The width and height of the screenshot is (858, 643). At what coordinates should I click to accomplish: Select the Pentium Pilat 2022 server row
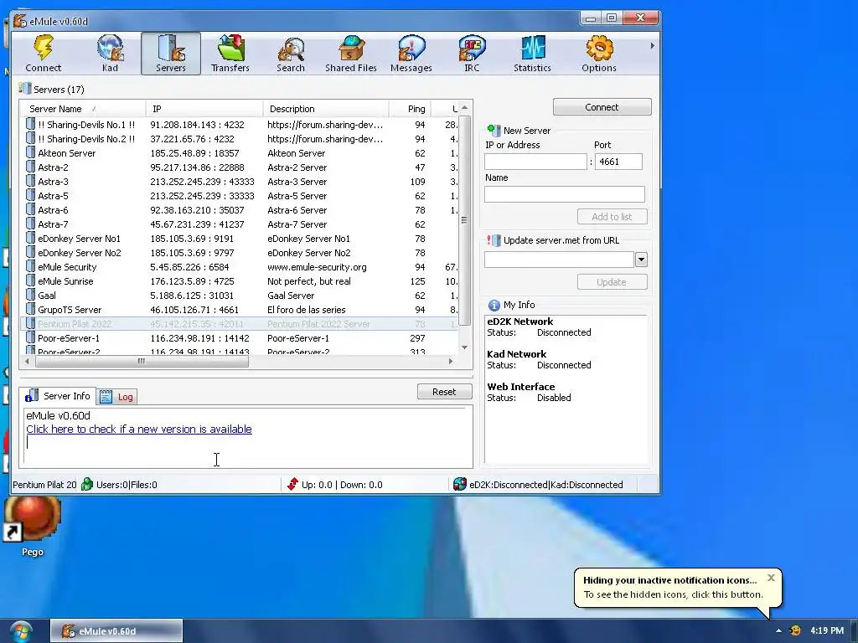click(x=240, y=324)
